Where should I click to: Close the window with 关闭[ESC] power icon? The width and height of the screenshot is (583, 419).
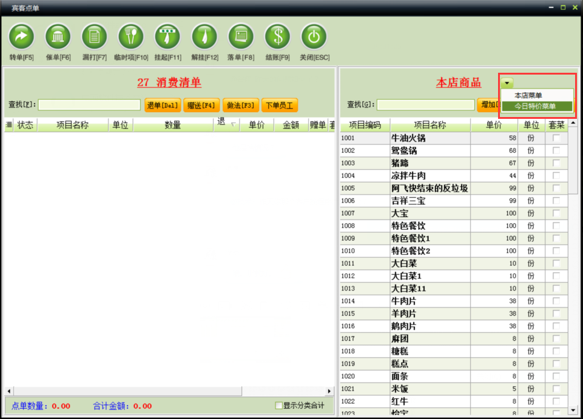[x=314, y=36]
